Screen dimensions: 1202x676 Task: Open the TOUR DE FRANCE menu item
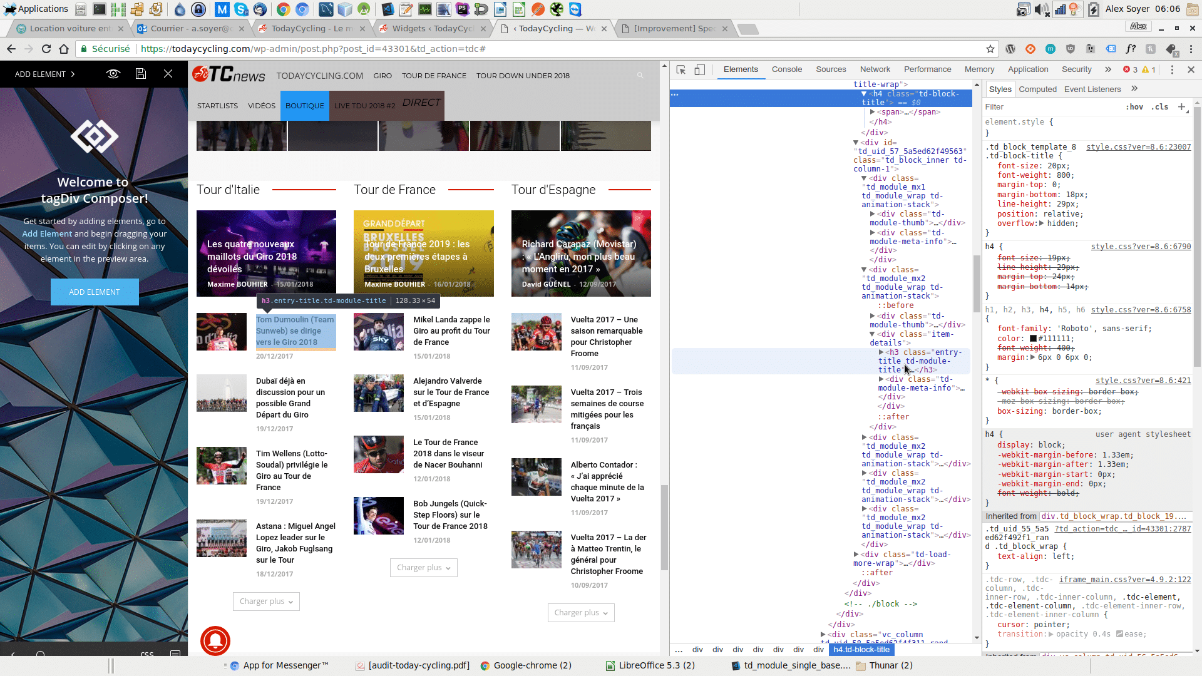[x=434, y=76]
